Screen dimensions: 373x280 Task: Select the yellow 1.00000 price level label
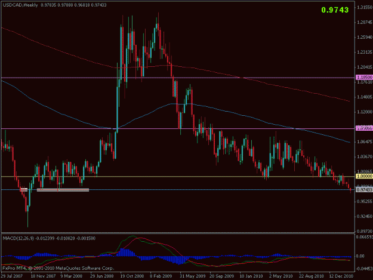point(364,176)
